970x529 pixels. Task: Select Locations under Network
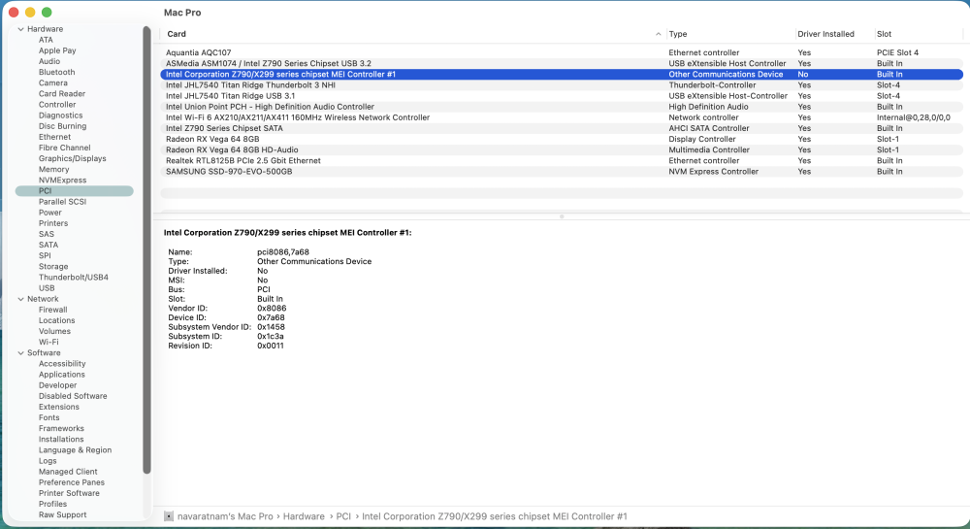click(x=57, y=320)
